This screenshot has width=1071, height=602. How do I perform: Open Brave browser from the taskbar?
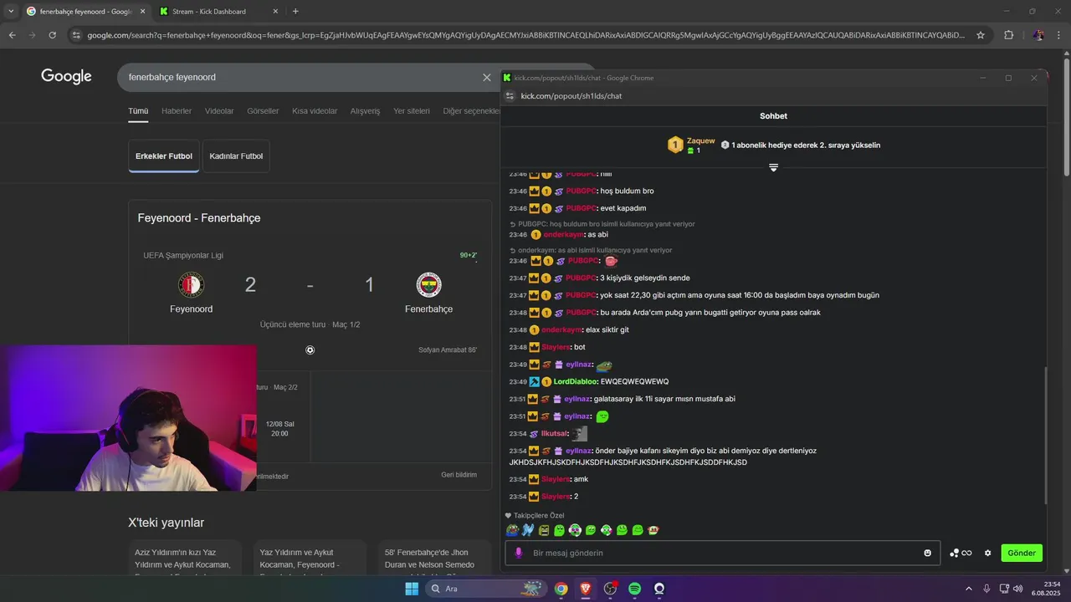(x=586, y=589)
